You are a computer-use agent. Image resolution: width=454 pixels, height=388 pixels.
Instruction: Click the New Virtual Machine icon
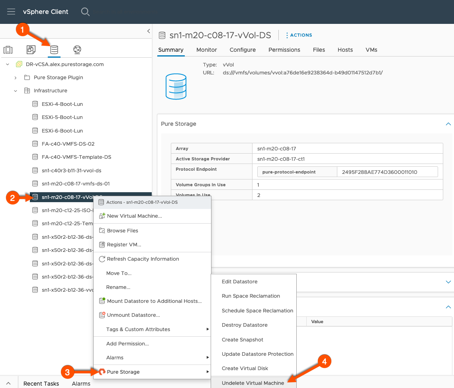point(101,216)
